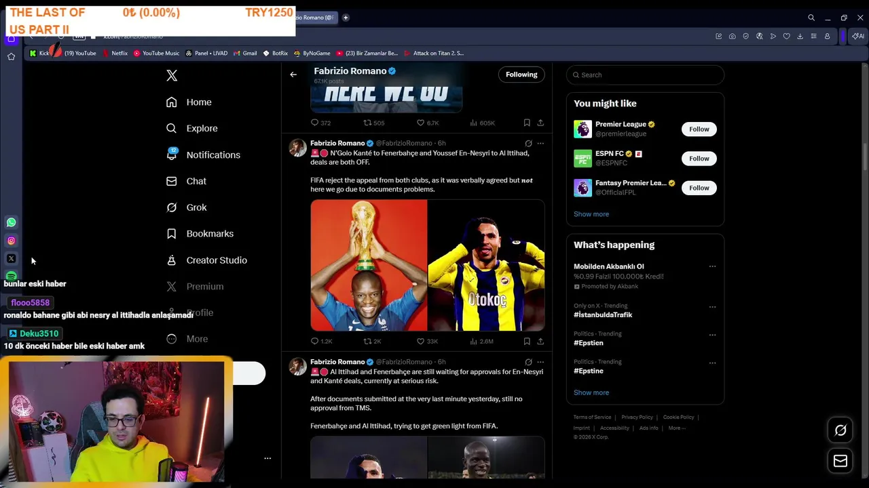Open a new browser tab
Viewport: 869px width, 488px height.
tap(345, 18)
